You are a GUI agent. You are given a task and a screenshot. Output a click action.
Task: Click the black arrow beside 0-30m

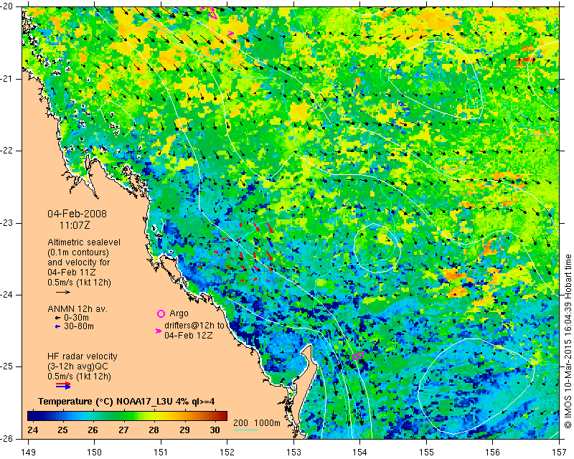[57, 318]
